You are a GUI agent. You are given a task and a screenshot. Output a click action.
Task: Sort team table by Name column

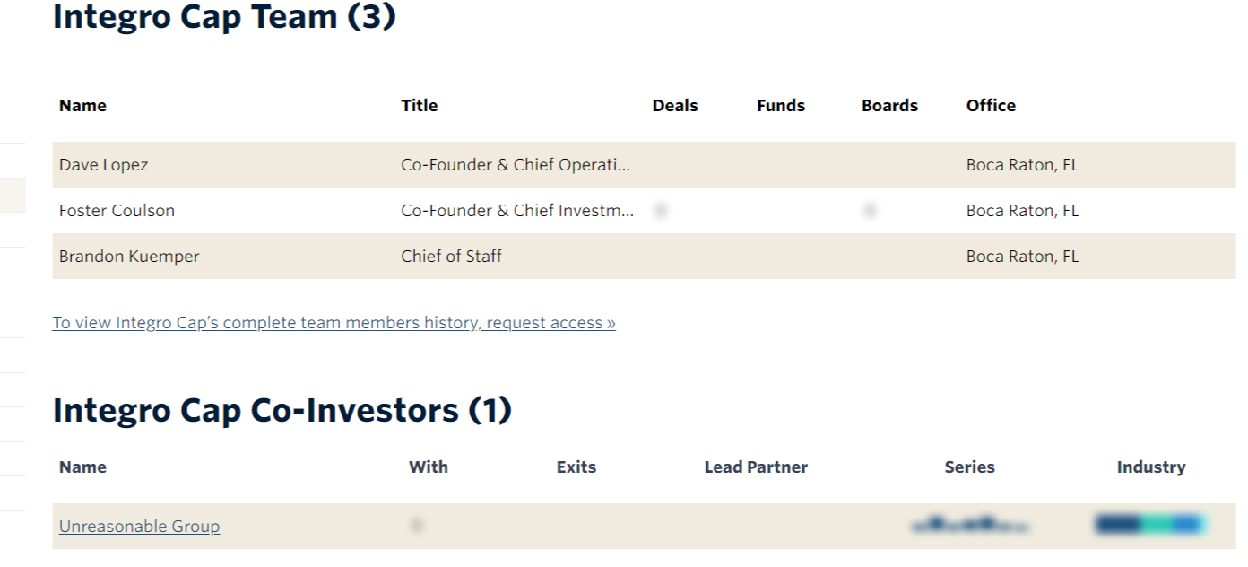pos(82,106)
